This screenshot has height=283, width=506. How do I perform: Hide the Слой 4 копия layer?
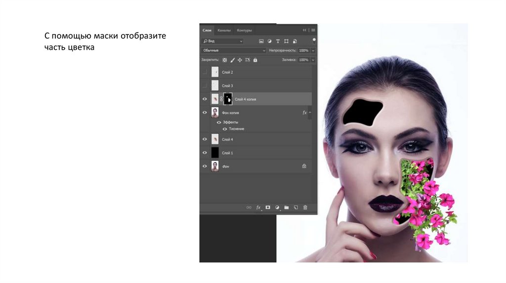[205, 99]
